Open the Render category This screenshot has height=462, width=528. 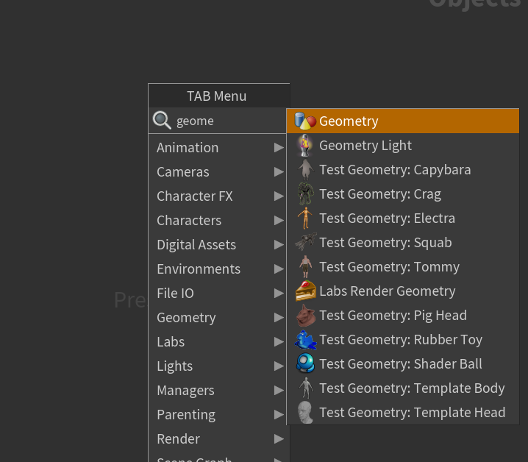[x=218, y=438]
